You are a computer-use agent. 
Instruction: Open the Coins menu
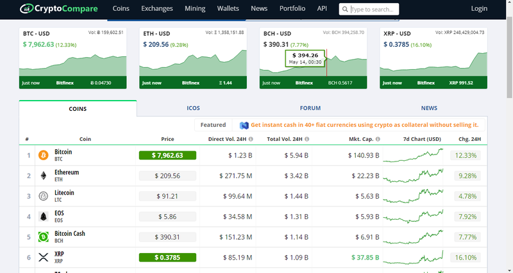[121, 8]
